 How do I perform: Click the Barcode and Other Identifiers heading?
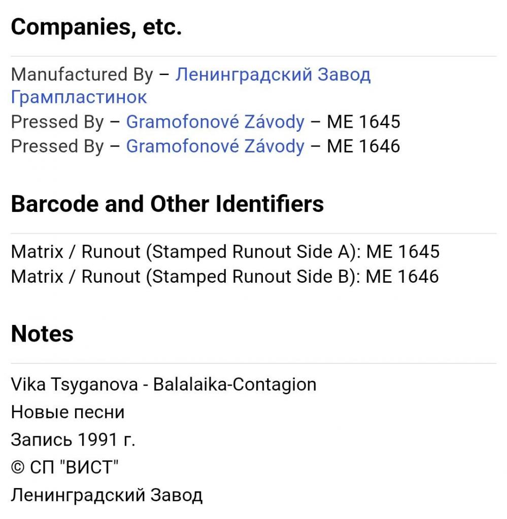[x=167, y=204]
